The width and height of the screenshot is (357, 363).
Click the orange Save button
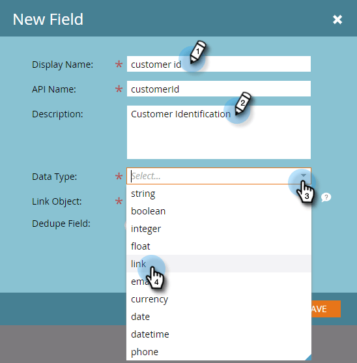click(x=326, y=309)
